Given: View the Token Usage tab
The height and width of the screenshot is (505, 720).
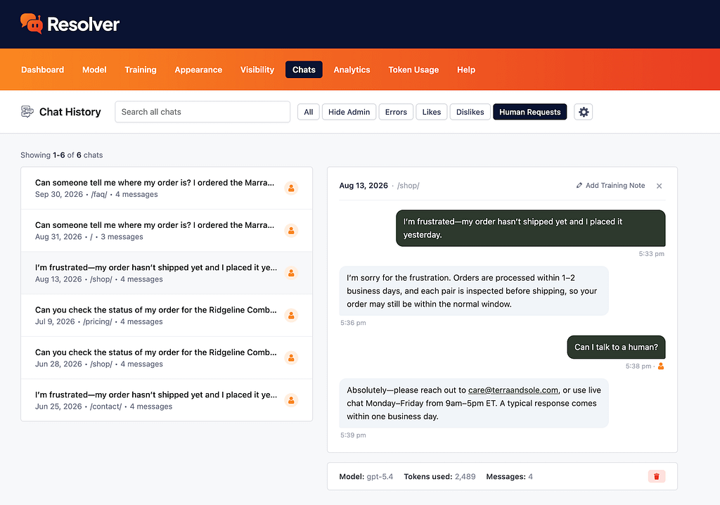Looking at the screenshot, I should (x=413, y=70).
